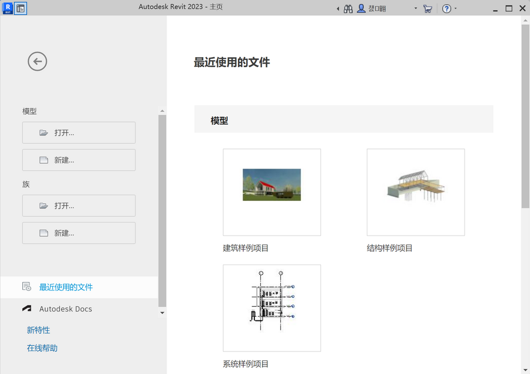
Task: Expand the Help dropdown arrow
Action: pyautogui.click(x=456, y=8)
